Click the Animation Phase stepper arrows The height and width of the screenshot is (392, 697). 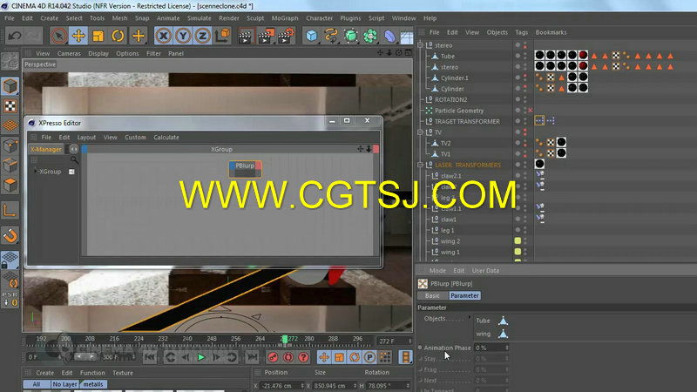pos(507,348)
